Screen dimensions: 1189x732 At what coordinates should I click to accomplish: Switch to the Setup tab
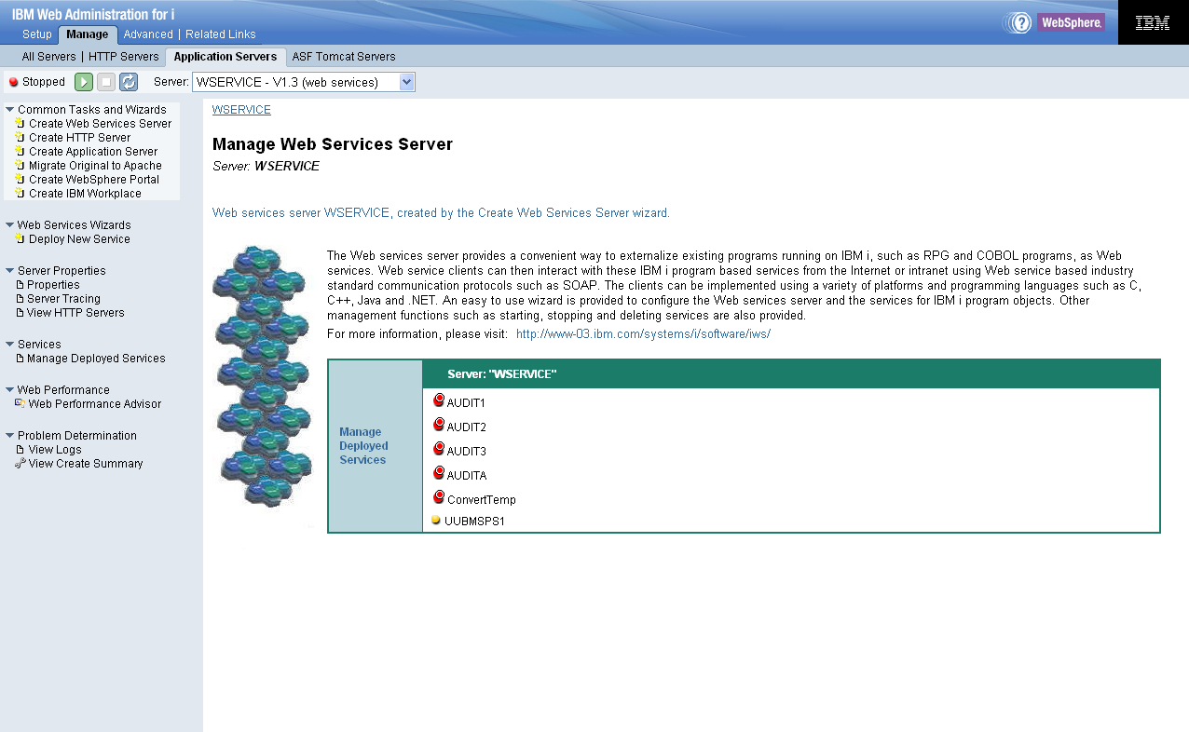pyautogui.click(x=37, y=34)
